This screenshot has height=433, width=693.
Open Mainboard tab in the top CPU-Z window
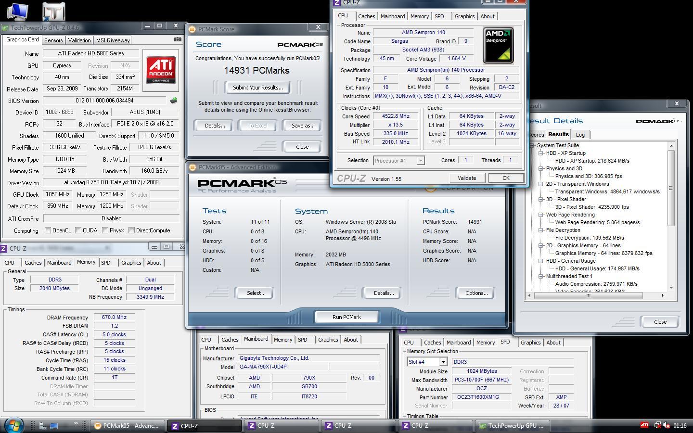(x=393, y=16)
